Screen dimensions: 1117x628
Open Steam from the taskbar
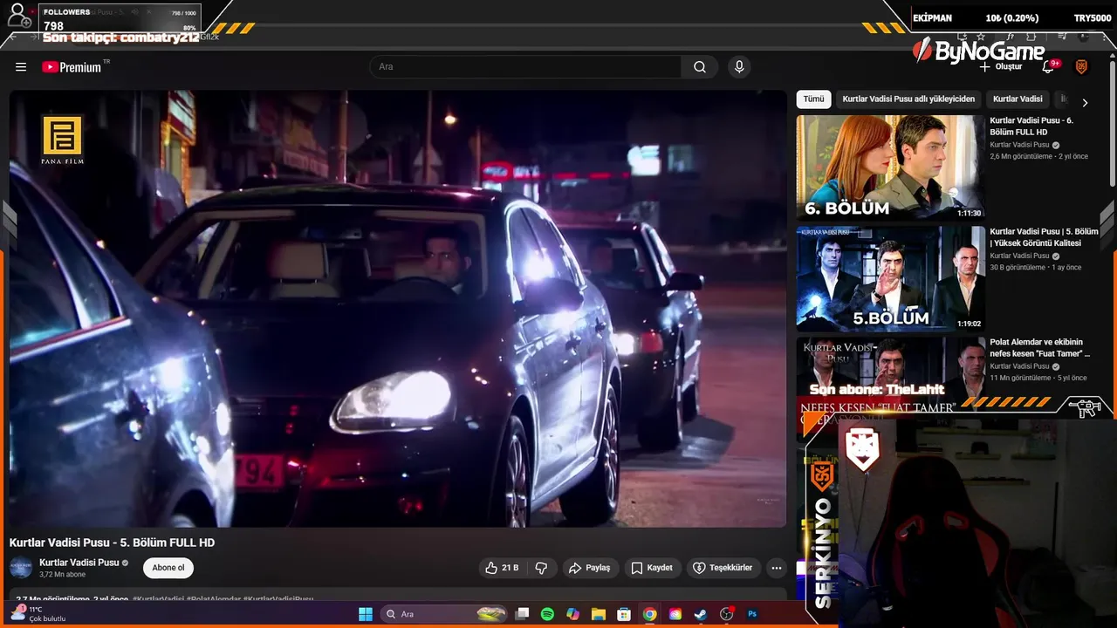(701, 614)
